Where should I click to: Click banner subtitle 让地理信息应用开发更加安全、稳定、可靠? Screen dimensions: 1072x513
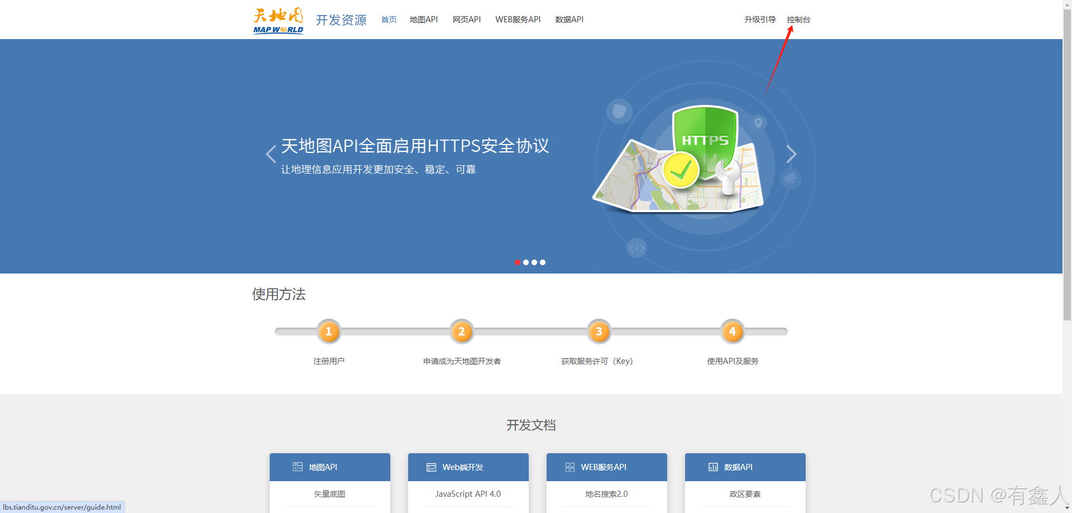(378, 169)
